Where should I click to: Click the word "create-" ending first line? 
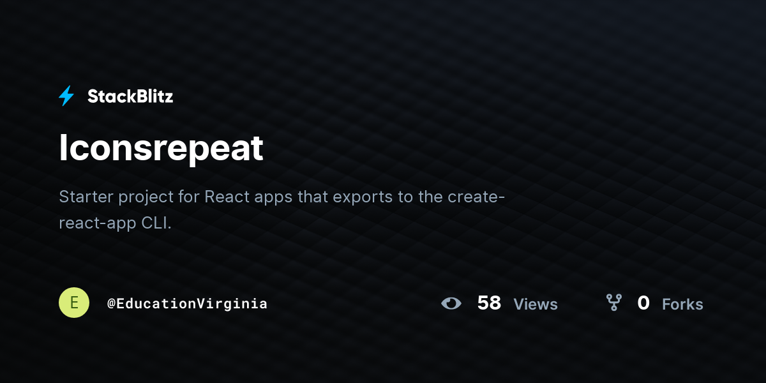(476, 197)
